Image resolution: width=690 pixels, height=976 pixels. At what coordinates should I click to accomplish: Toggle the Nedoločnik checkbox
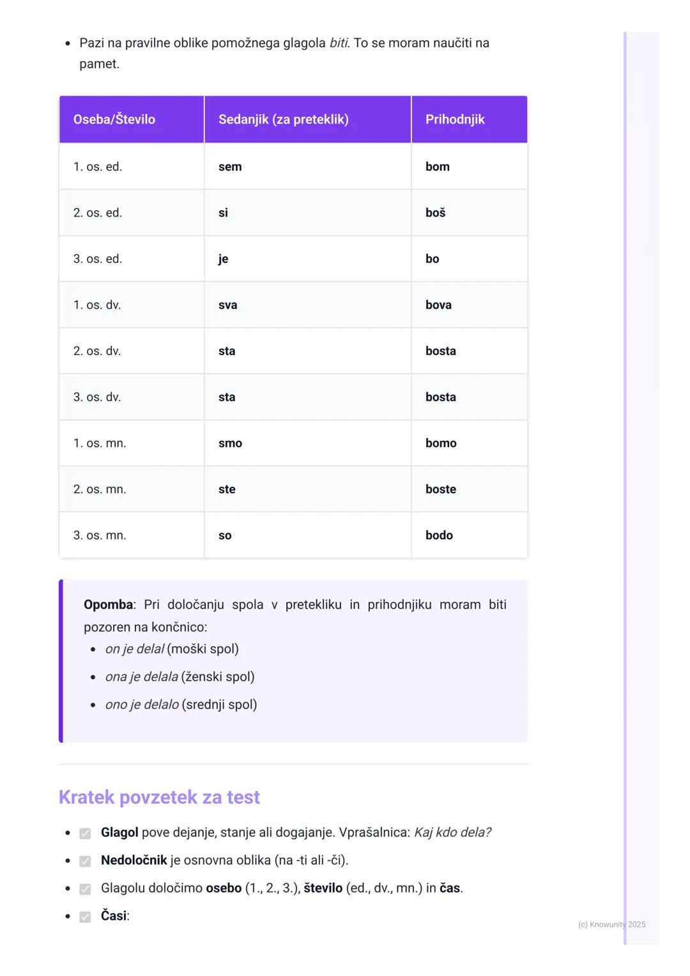coord(85,861)
